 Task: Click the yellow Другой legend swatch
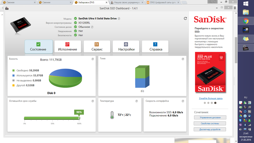[13, 85]
